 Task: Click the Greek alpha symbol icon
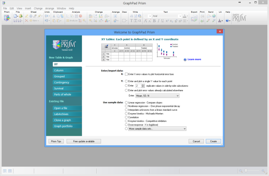coord(140,21)
